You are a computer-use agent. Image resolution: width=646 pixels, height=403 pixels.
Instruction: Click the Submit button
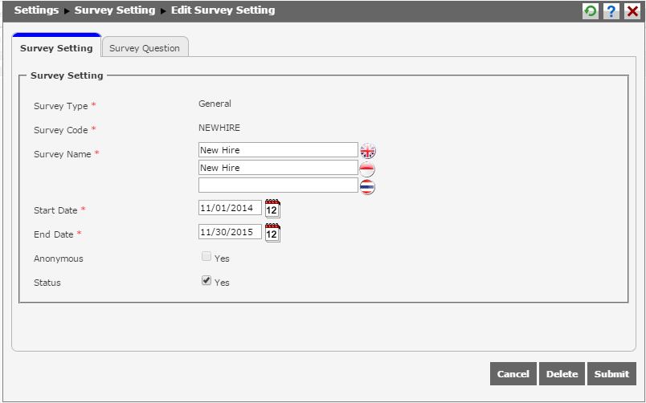(x=611, y=374)
